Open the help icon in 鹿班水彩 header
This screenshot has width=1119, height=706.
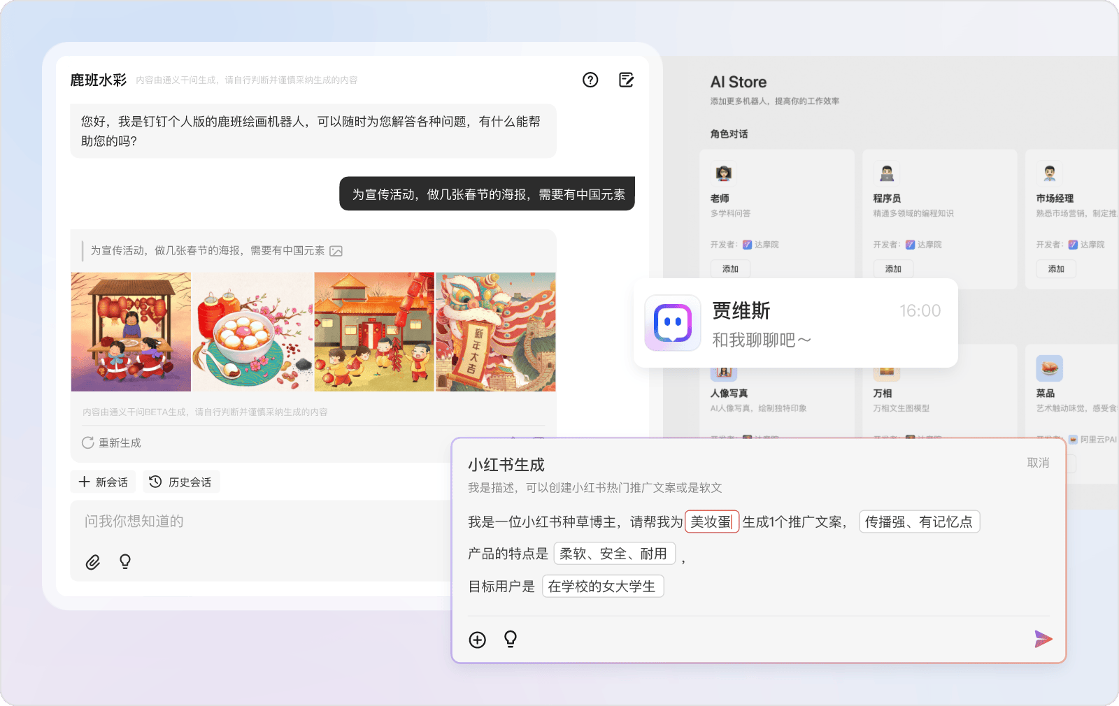click(x=590, y=80)
